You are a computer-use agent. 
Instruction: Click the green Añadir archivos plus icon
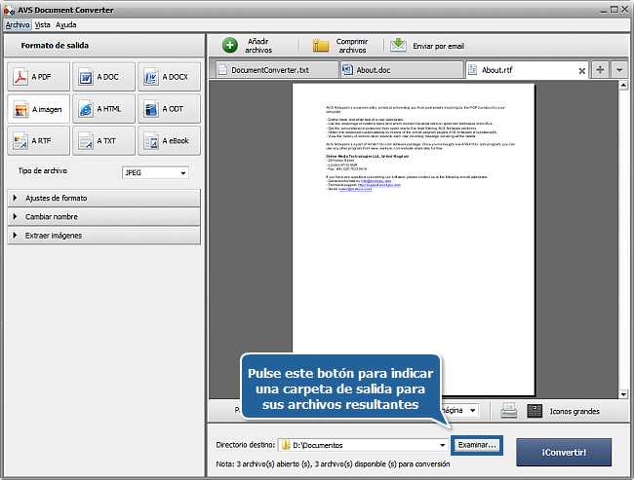pyautogui.click(x=230, y=45)
